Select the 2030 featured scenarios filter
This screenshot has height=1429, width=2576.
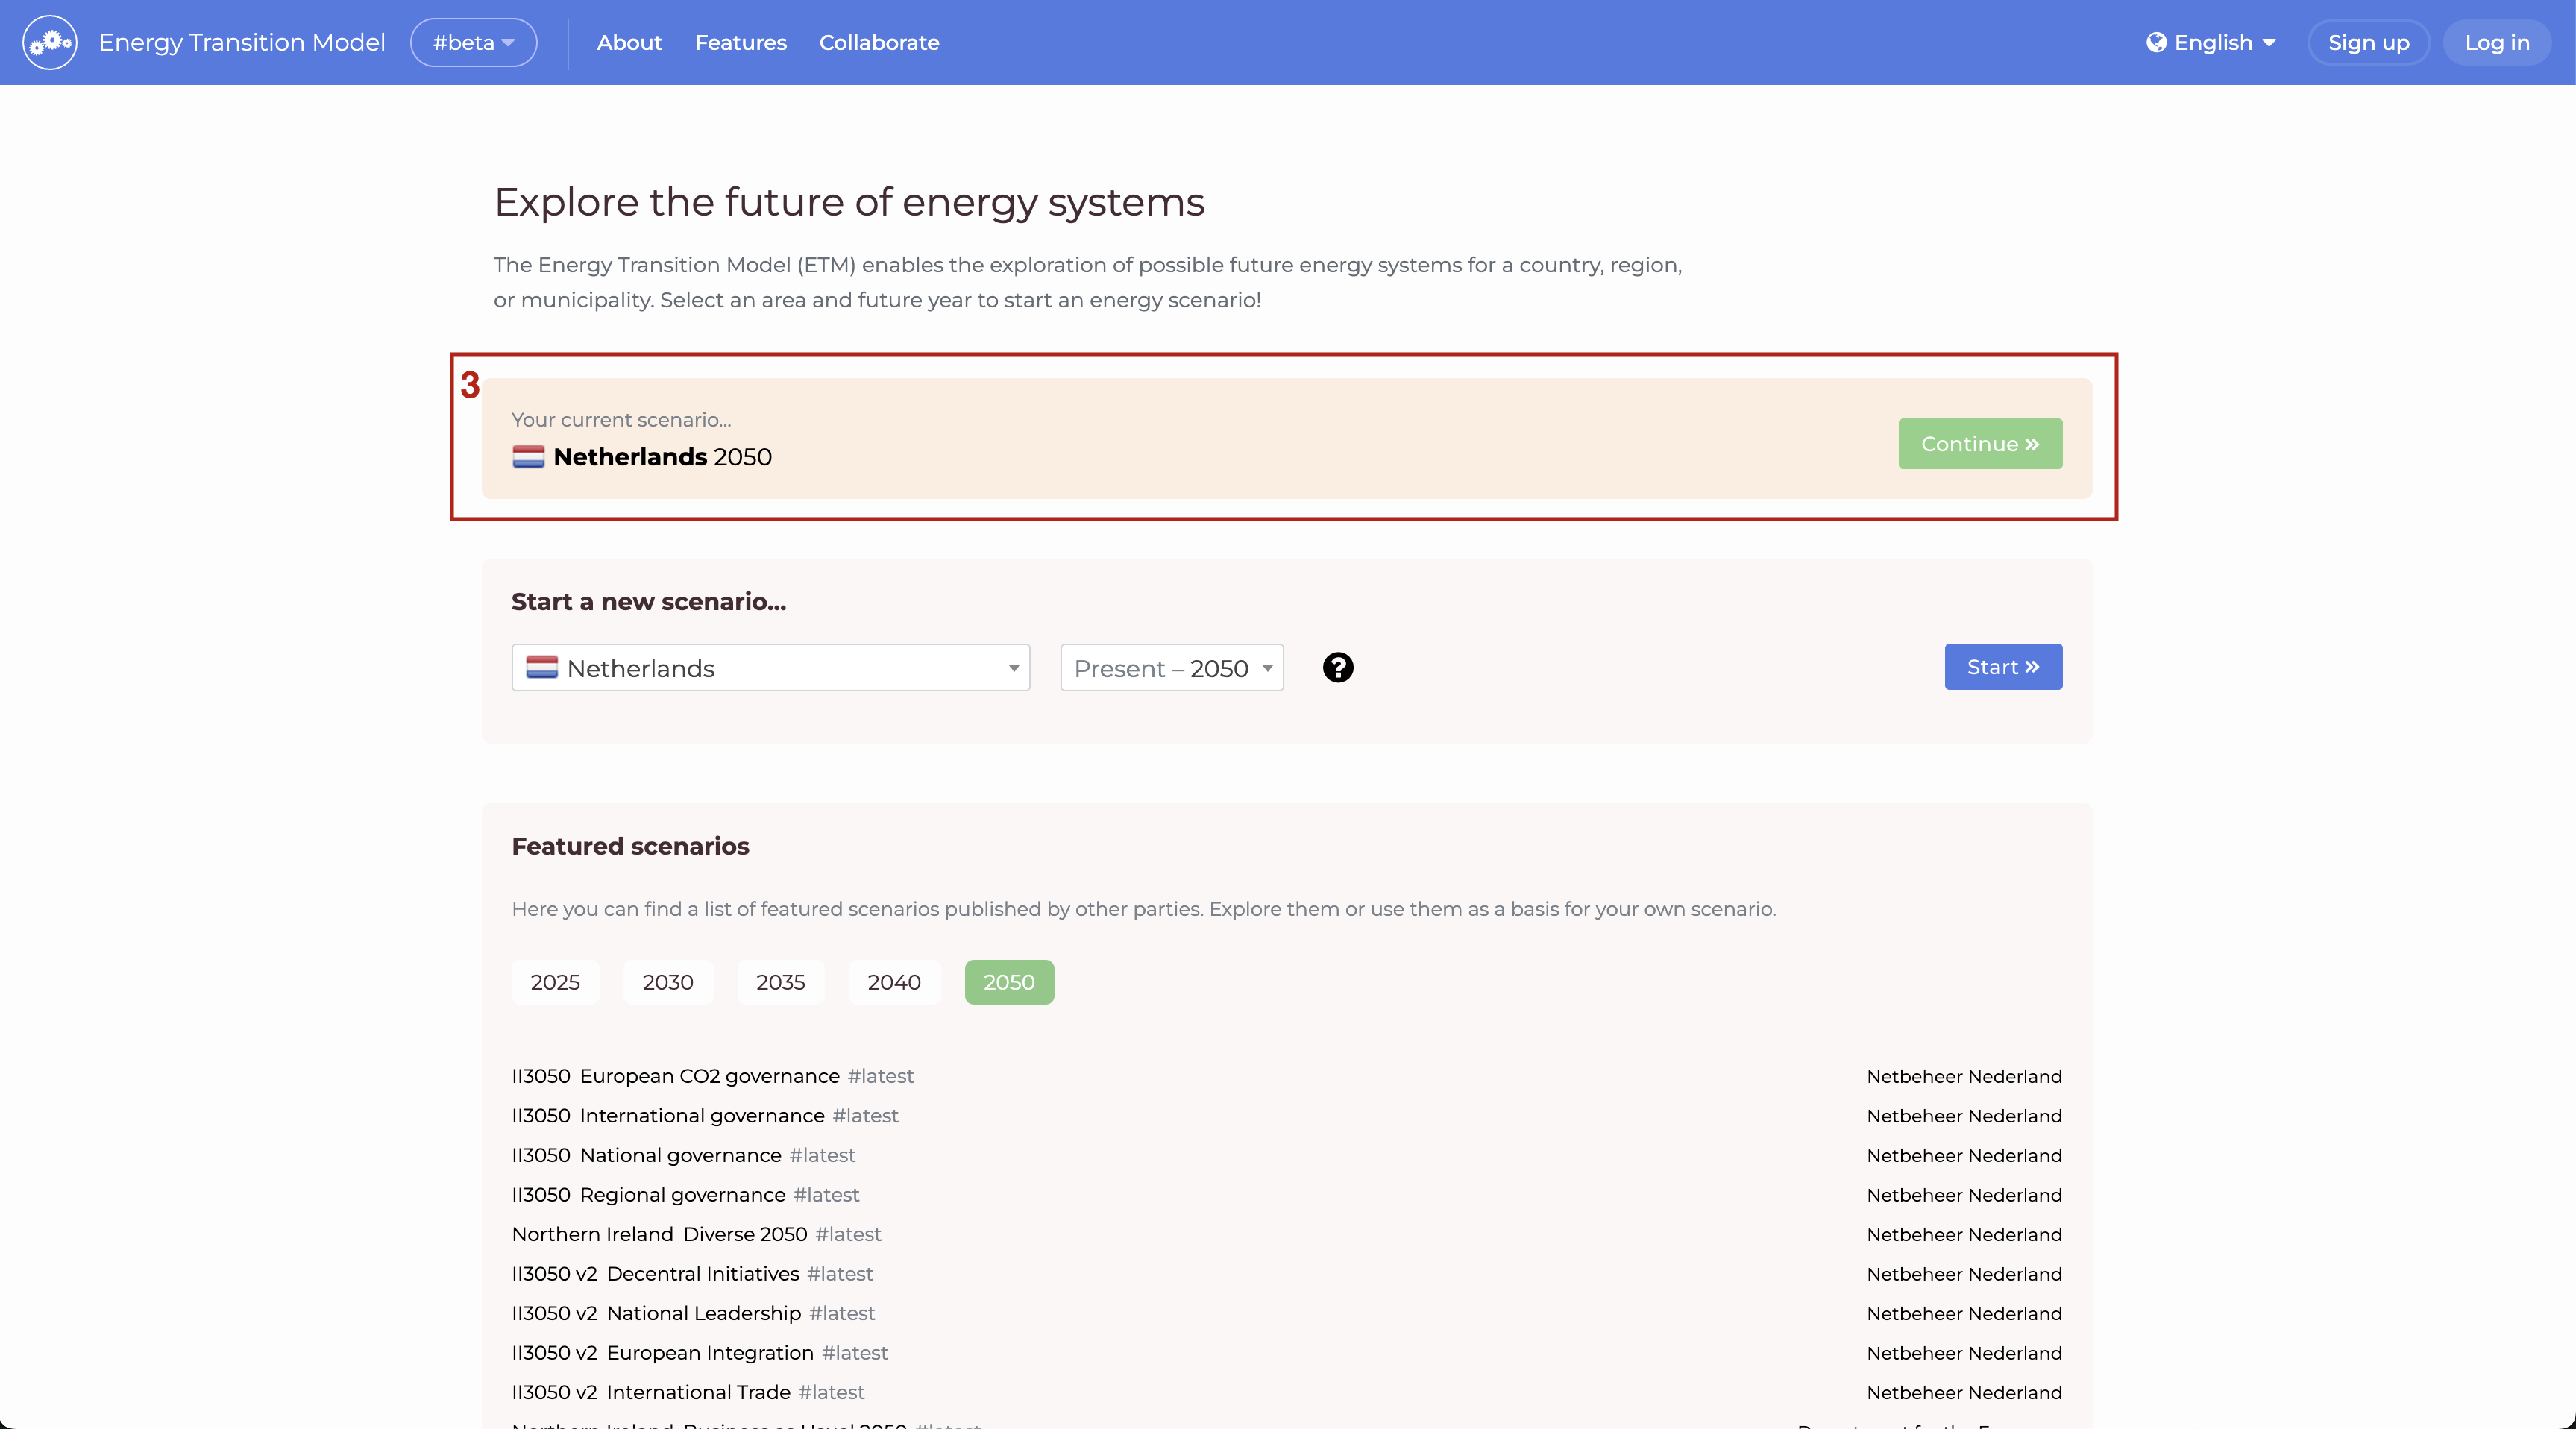(x=667, y=982)
